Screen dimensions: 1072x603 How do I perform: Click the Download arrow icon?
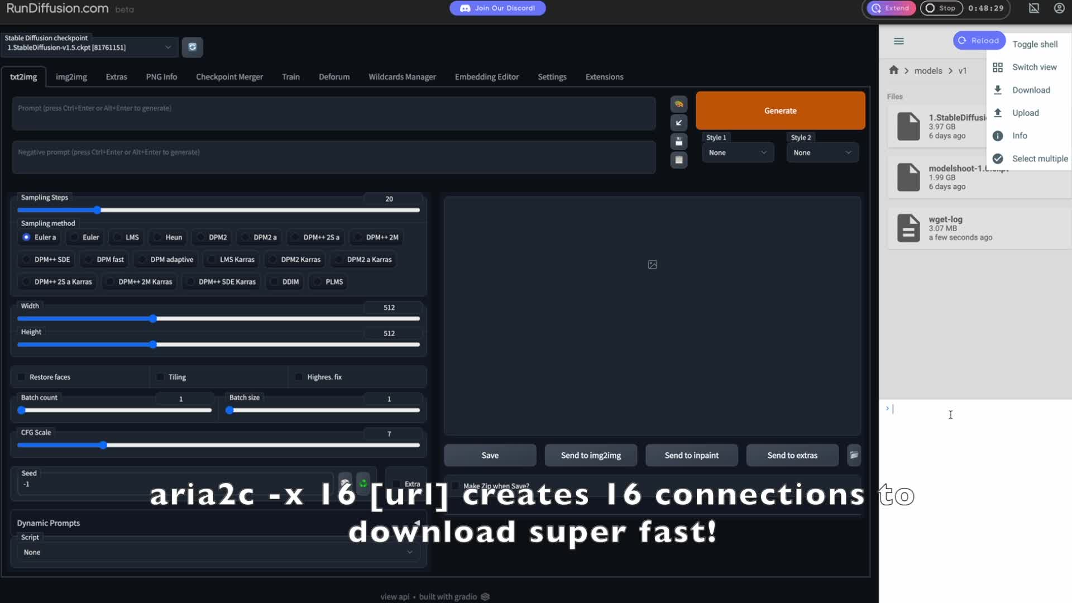pos(998,90)
